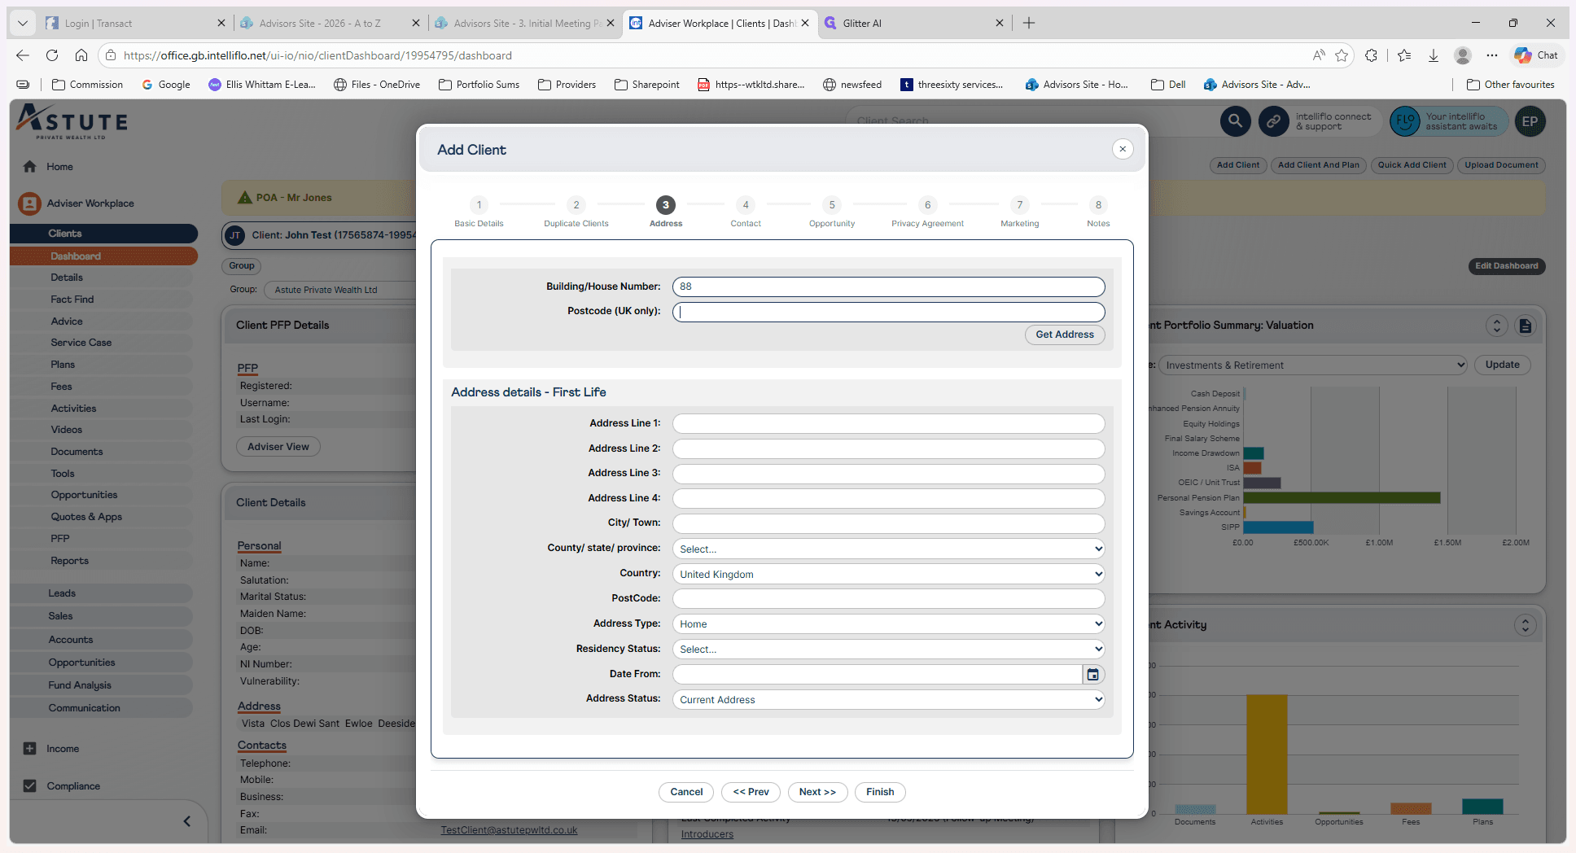Open the FLO intelliflo assistant icon
The width and height of the screenshot is (1576, 853).
1405,121
